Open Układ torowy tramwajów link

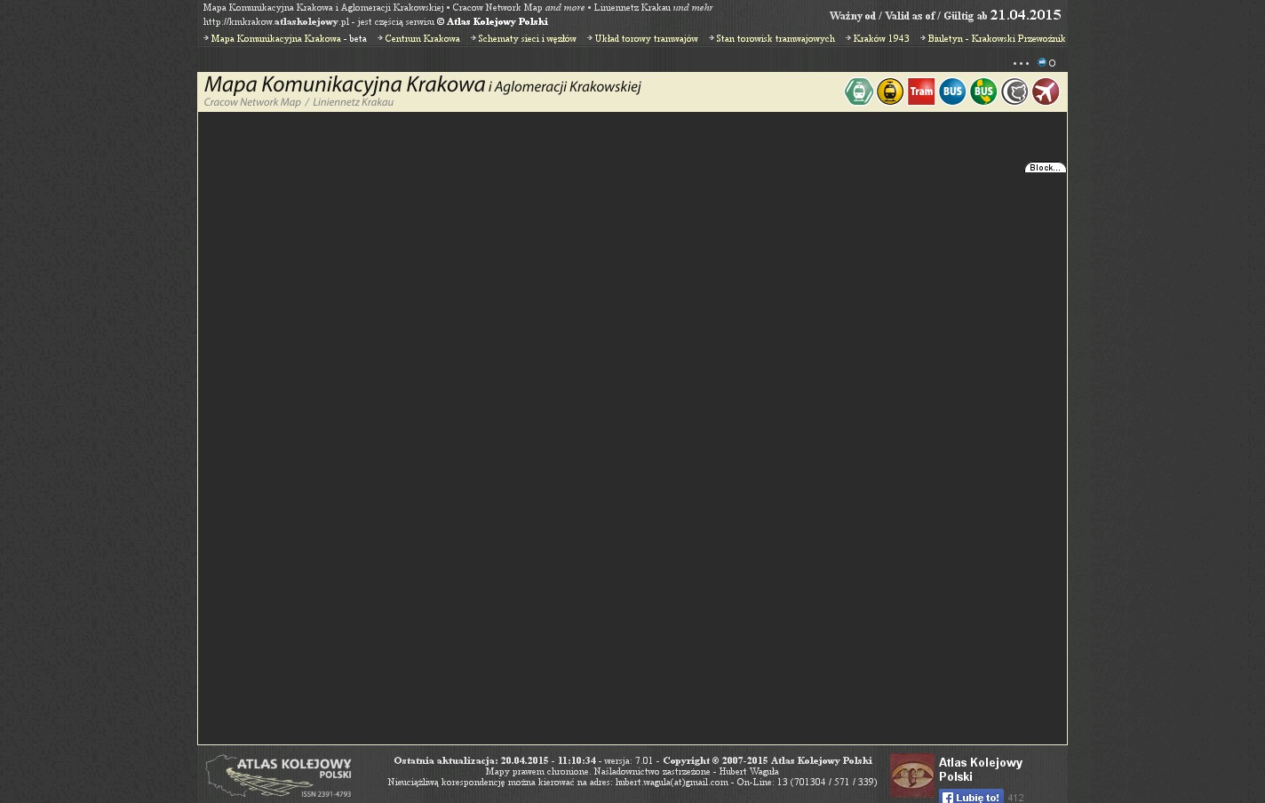[646, 39]
